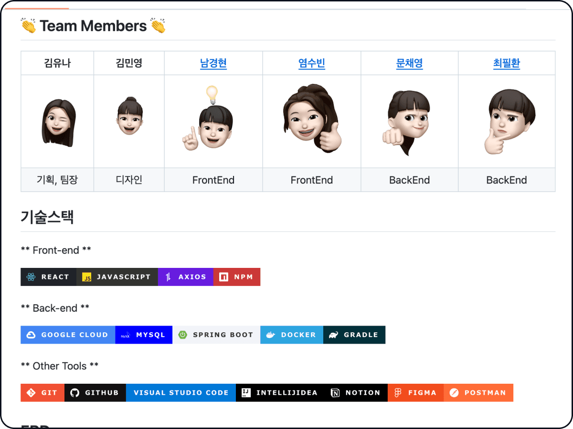Click the IntelliJ IDEA badge
This screenshot has width=573, height=429.
click(x=280, y=393)
